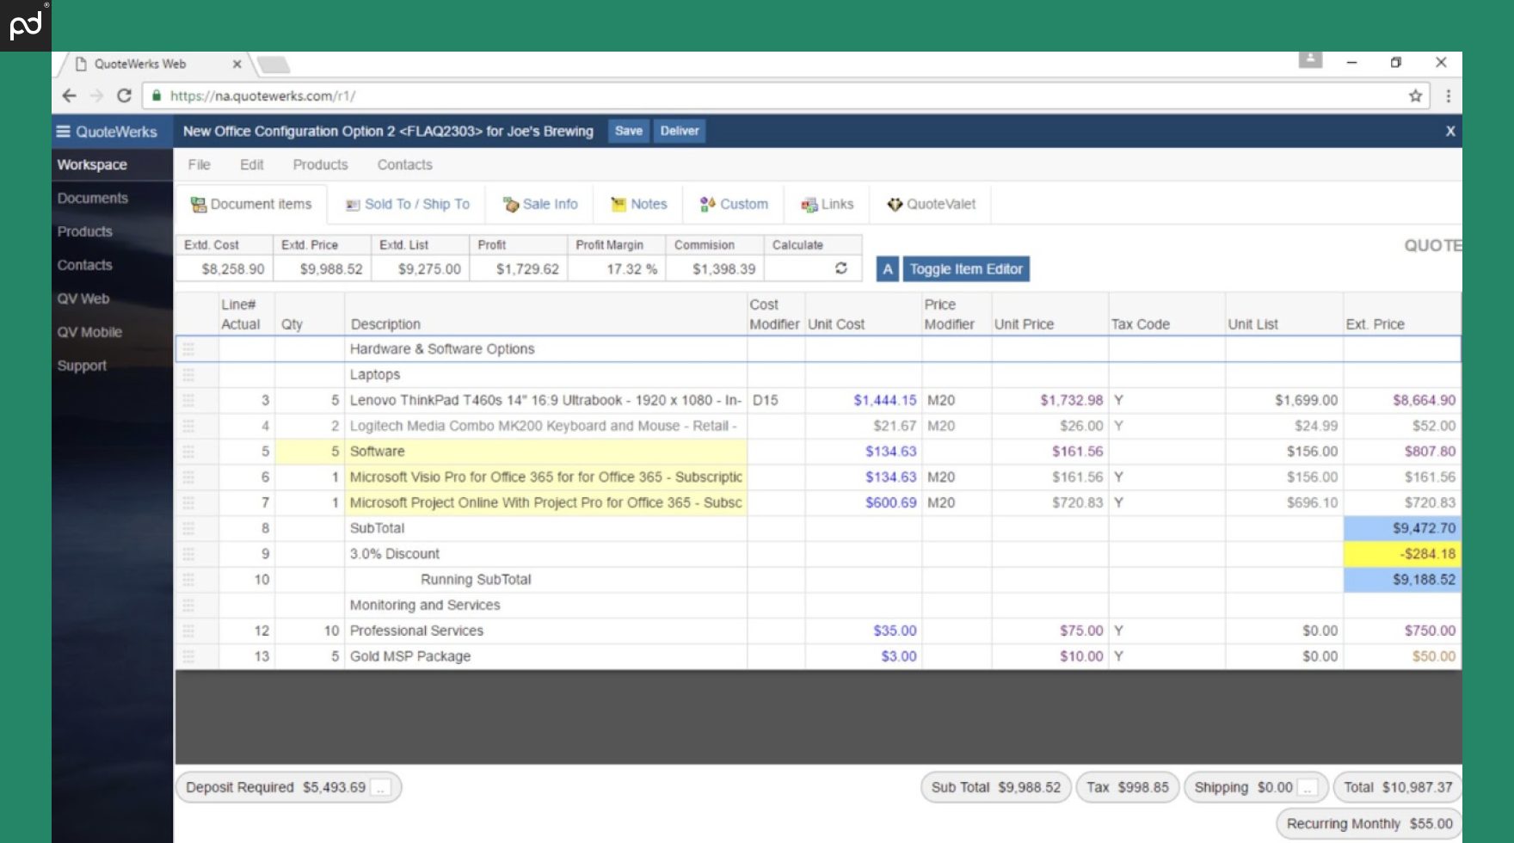This screenshot has width=1514, height=843.
Task: Click the Tax $998.85 pill
Action: [x=1127, y=787]
